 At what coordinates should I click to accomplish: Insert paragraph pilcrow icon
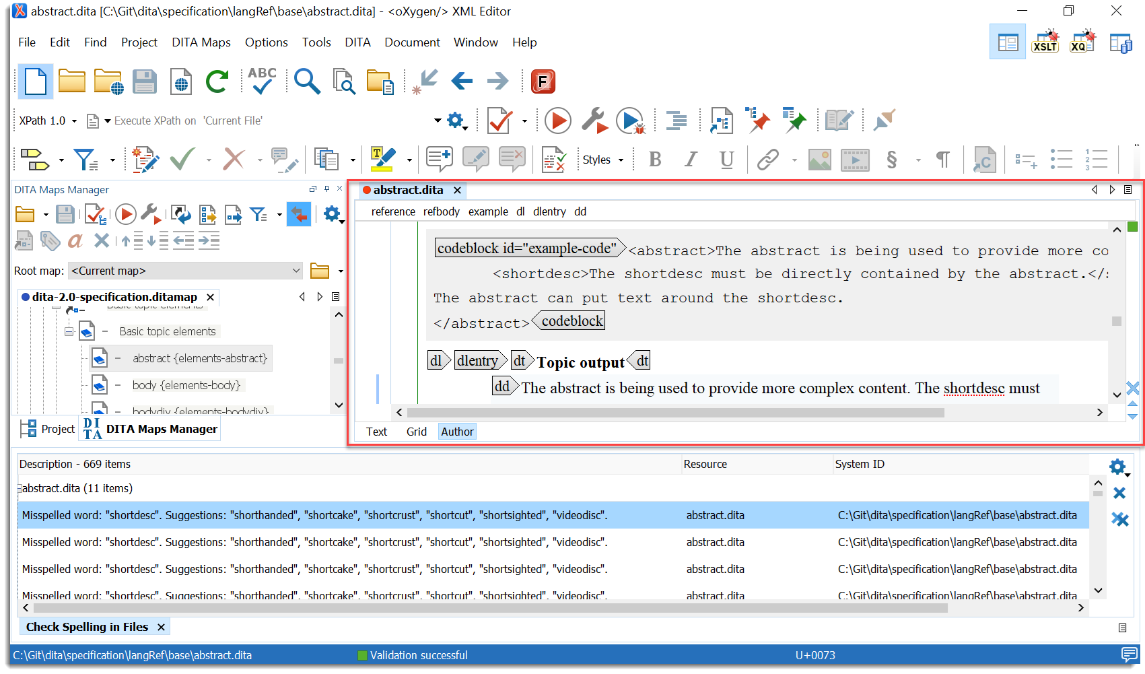[943, 160]
